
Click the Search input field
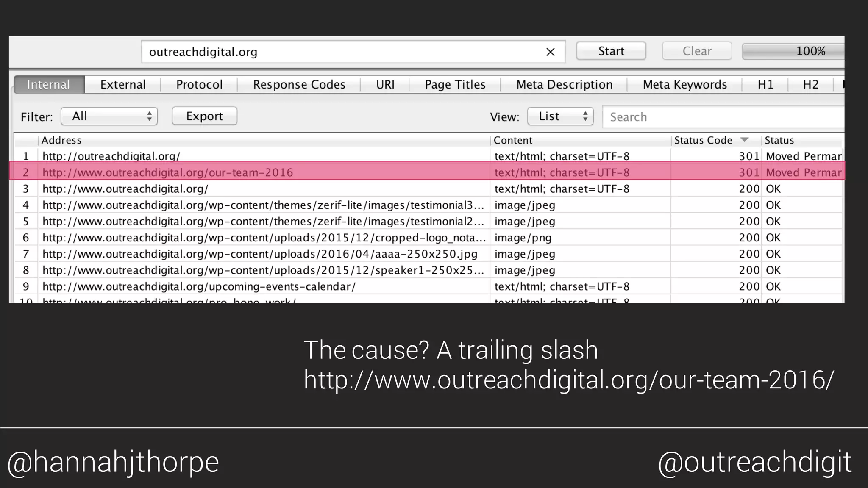723,116
